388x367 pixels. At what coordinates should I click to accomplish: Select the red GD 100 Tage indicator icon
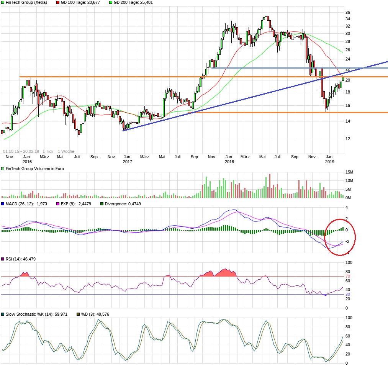point(57,3)
